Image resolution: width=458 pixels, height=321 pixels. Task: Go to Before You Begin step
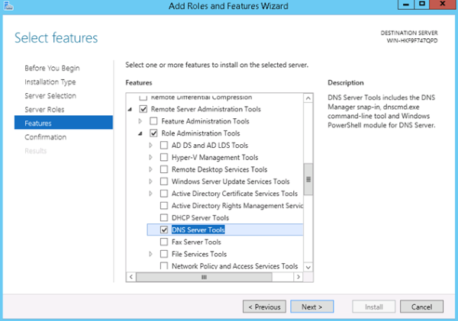(52, 69)
